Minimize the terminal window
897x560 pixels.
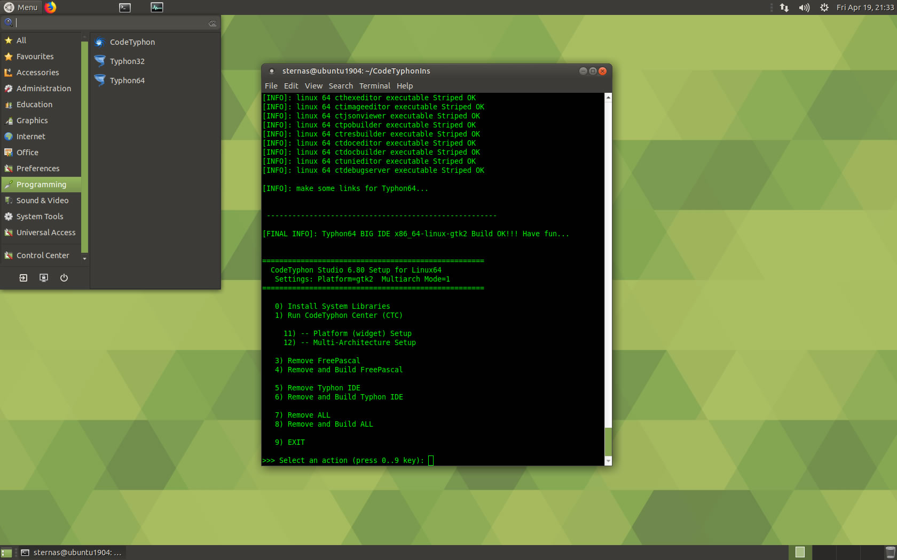point(583,71)
